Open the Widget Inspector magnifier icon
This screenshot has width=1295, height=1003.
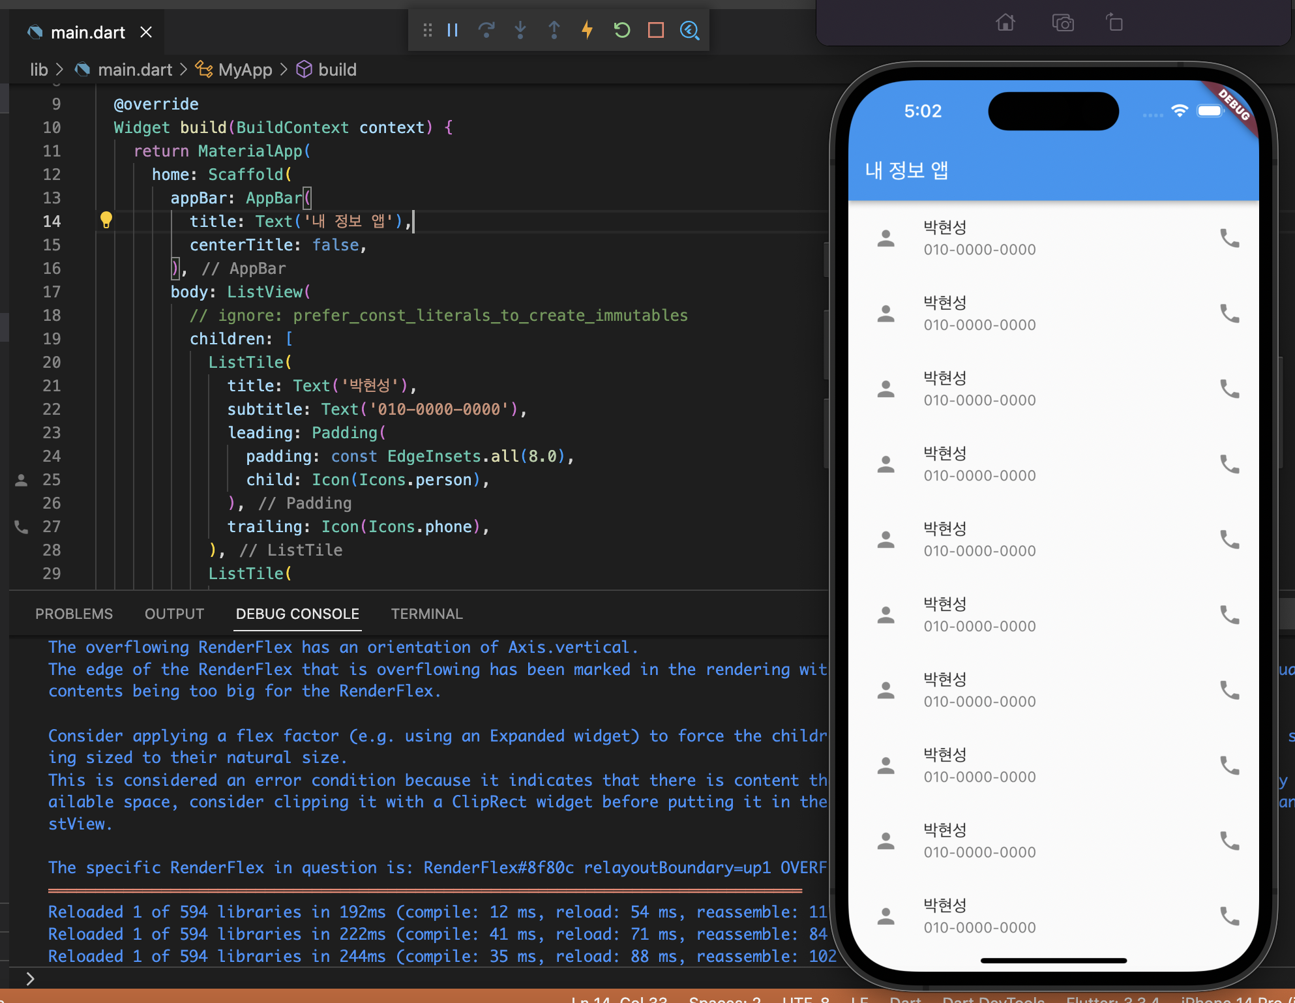690,30
